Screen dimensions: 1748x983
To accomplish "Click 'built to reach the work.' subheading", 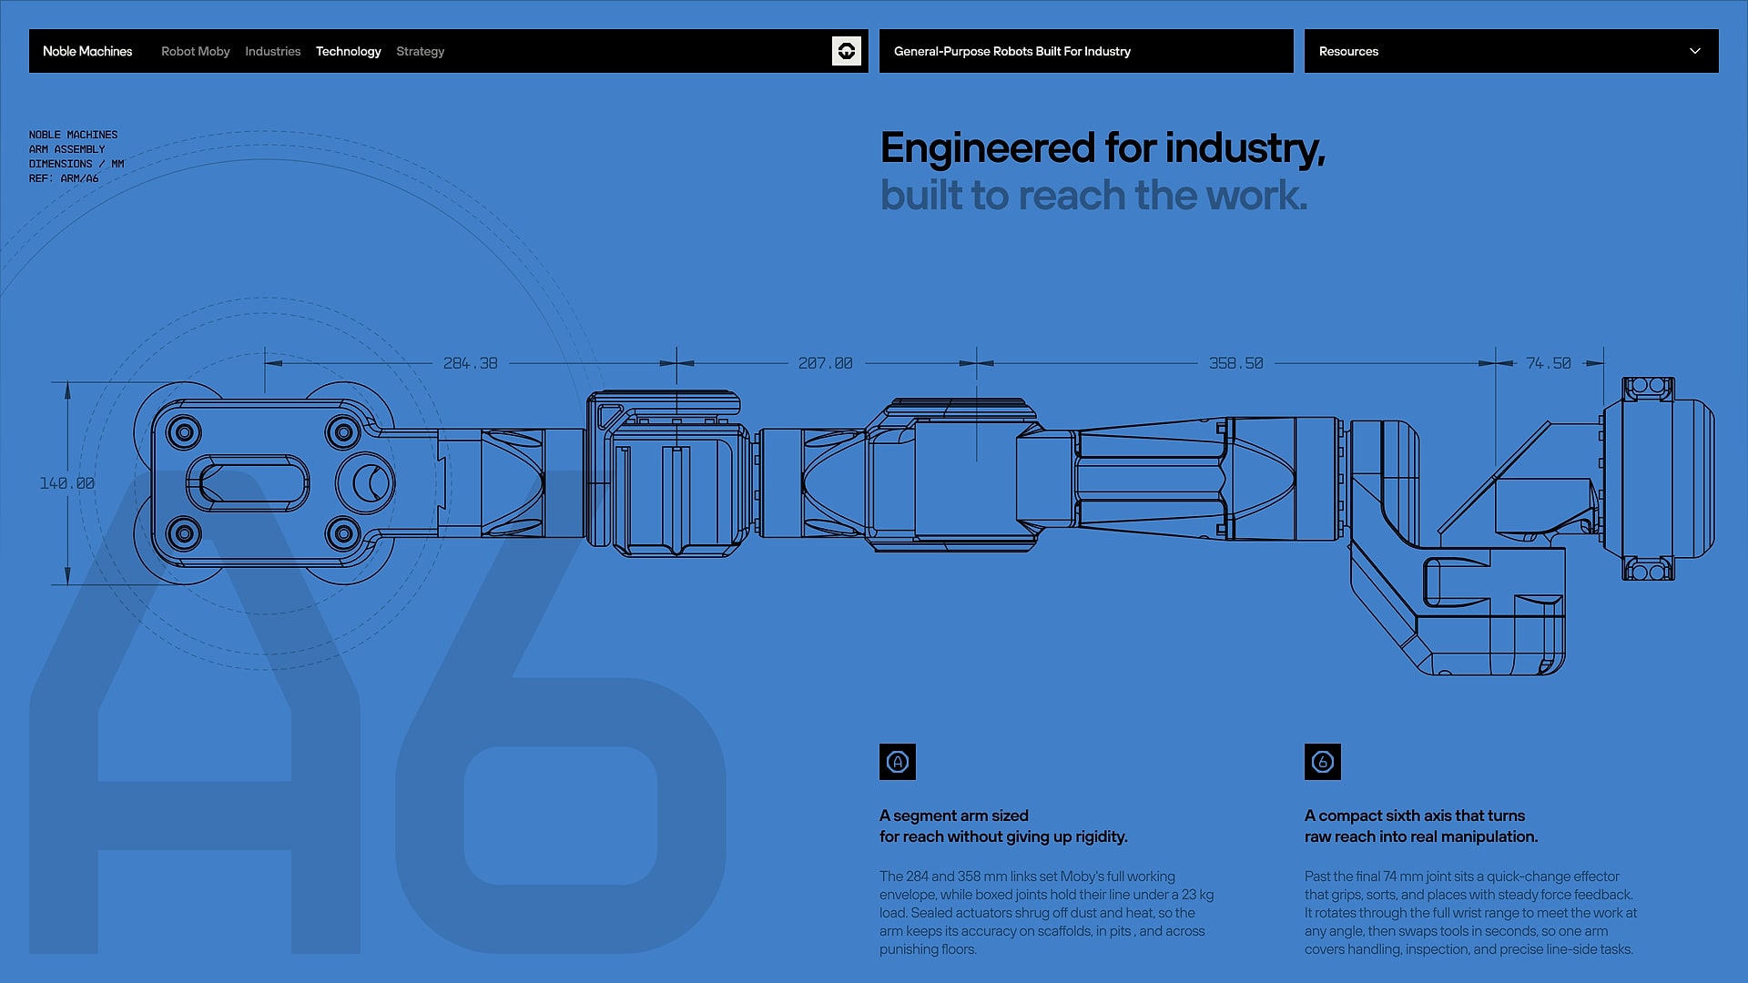I will click(x=1093, y=195).
